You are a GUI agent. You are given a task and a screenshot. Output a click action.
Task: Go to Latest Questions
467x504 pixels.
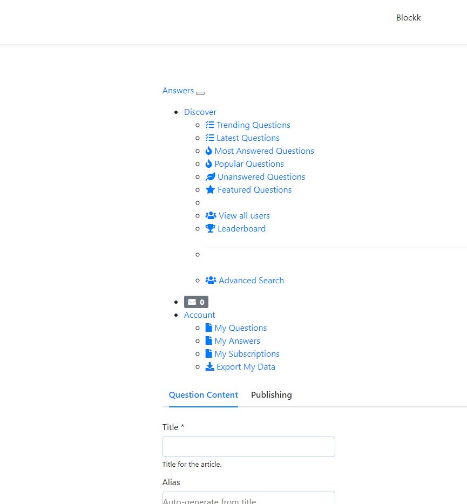pyautogui.click(x=248, y=138)
